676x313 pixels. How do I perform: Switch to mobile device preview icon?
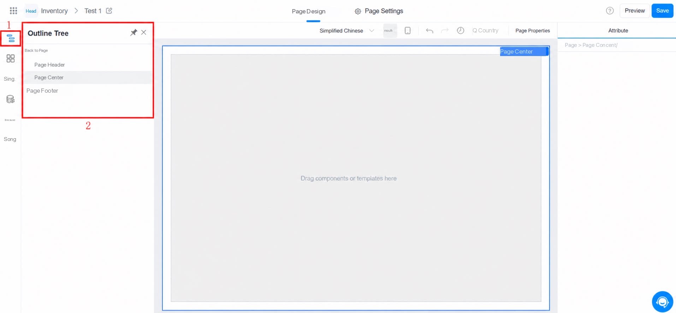pos(408,31)
